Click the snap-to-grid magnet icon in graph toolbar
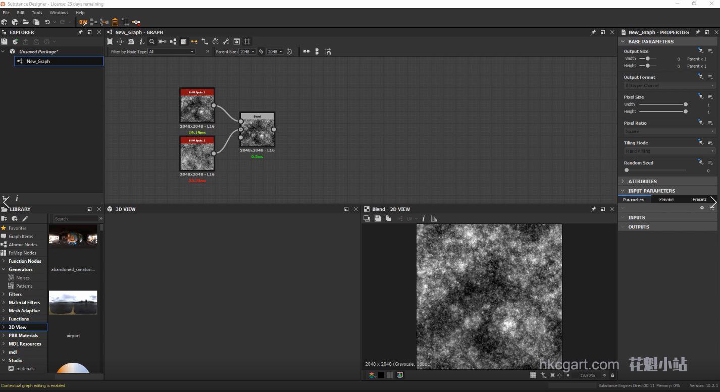Image resolution: width=720 pixels, height=392 pixels. point(328,51)
